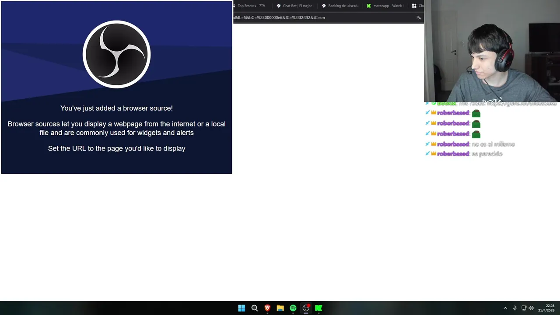Viewport: 560px width, 315px height.
Task: Click the webcam feed thumbnail
Action: [x=492, y=51]
